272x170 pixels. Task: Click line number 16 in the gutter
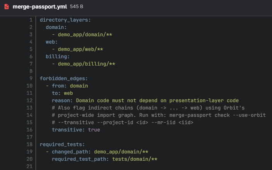tap(29, 130)
